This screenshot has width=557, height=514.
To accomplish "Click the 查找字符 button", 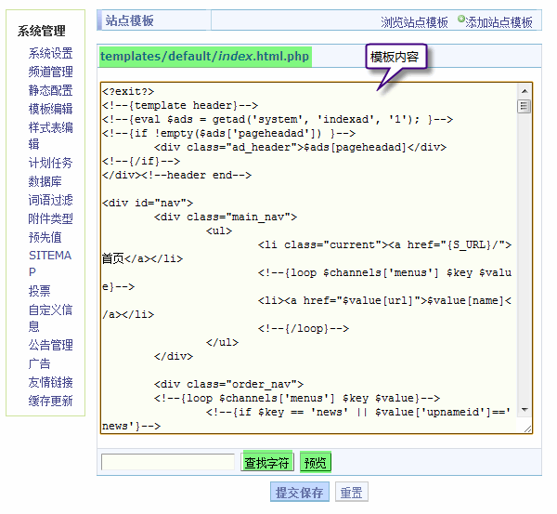I will click(266, 462).
